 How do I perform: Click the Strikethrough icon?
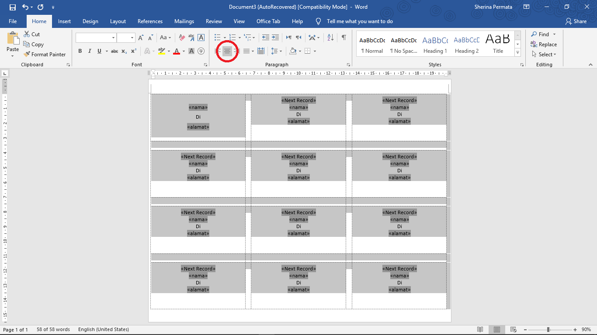(115, 51)
